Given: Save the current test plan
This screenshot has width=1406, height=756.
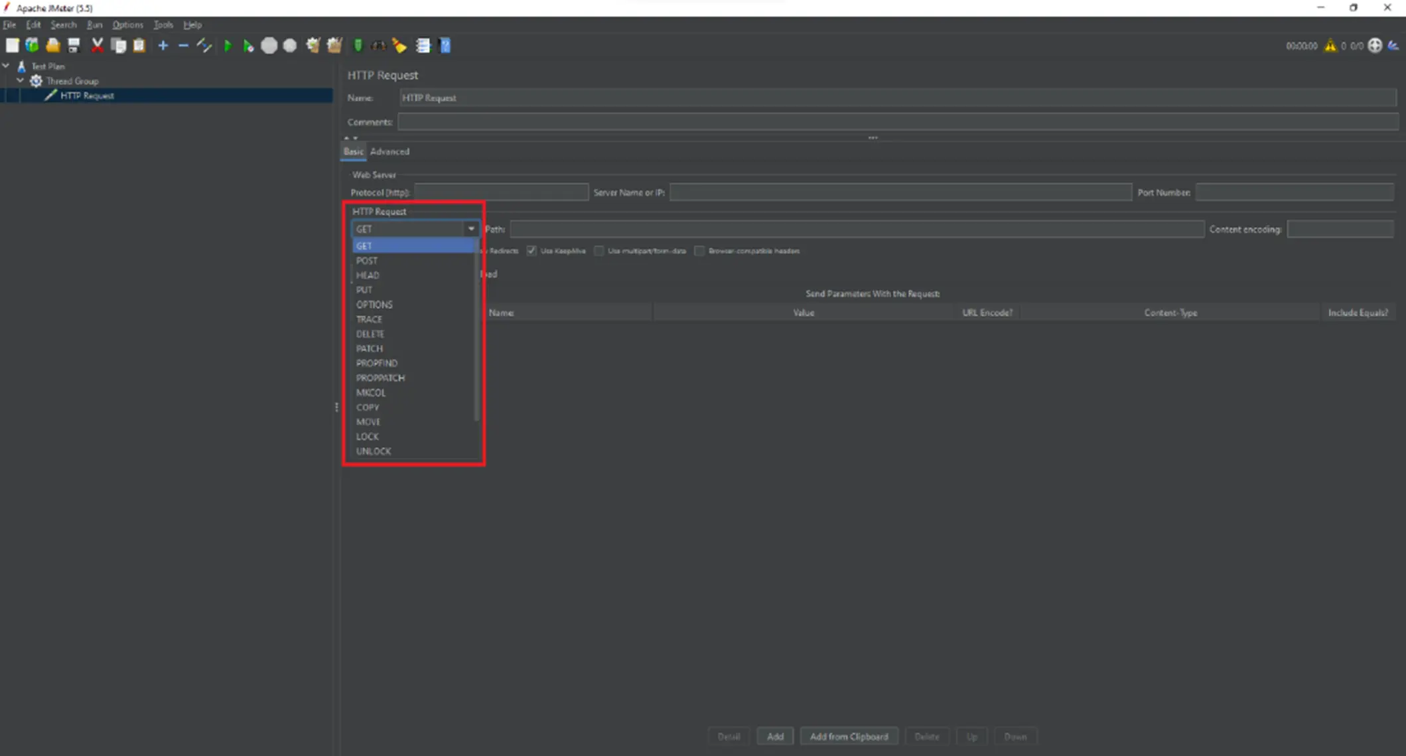Looking at the screenshot, I should (74, 45).
